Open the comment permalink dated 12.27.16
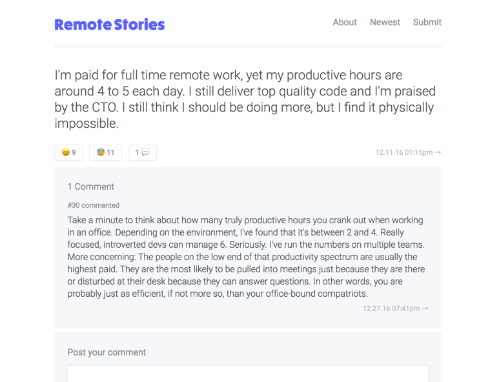Screen dimensions: 490x382 pyautogui.click(x=391, y=308)
